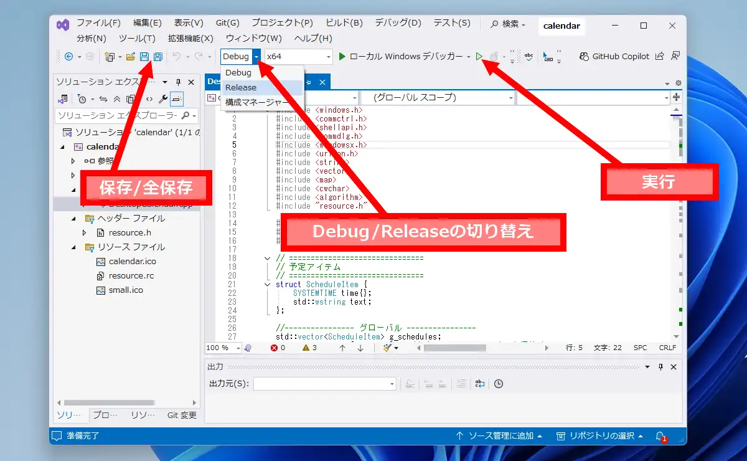Click the Navigate Backward arrow icon
The image size is (747, 461).
[68, 57]
